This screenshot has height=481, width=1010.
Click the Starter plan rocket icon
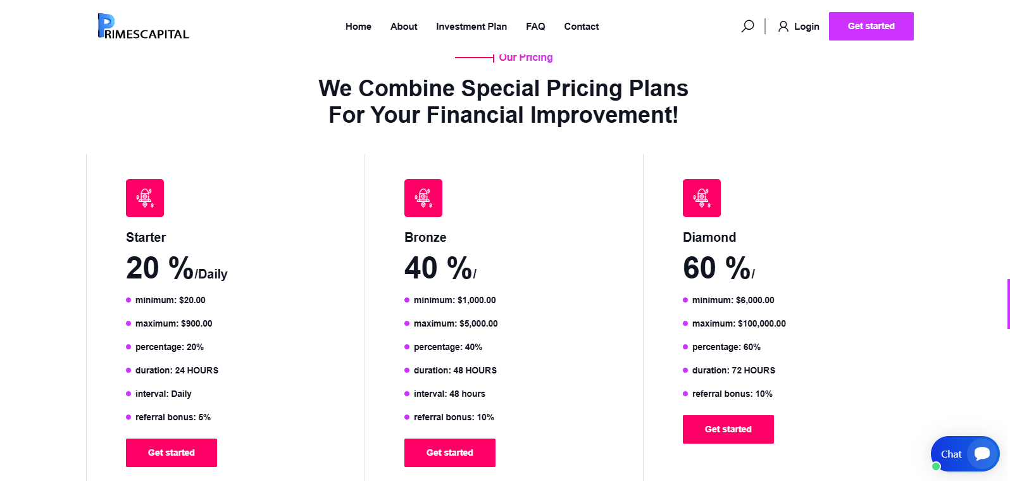(x=145, y=198)
